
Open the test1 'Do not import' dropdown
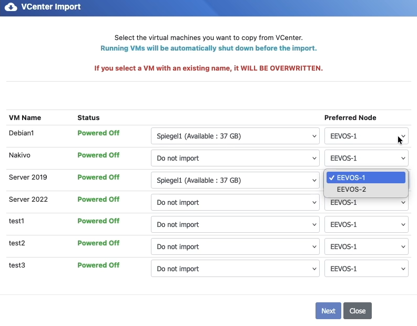pyautogui.click(x=235, y=224)
